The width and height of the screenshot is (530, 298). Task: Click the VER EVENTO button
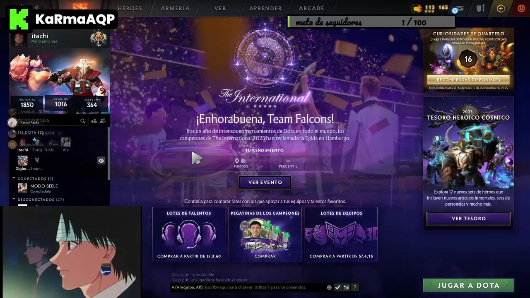pos(265,183)
